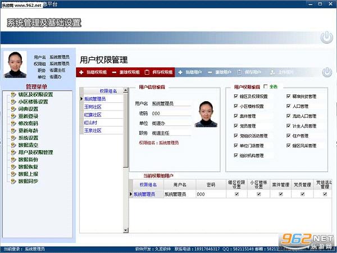
Task: Click the minus icon for 删除用户
Action: (x=210, y=73)
